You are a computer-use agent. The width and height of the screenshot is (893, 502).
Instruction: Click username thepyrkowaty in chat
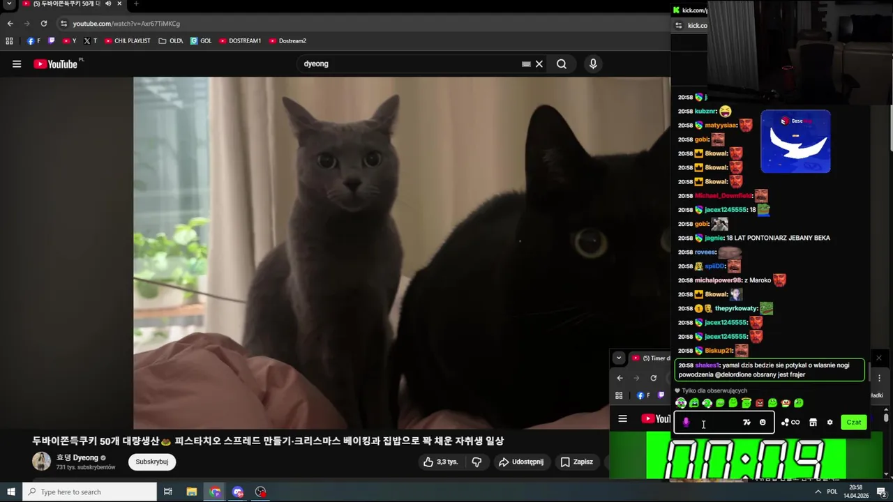tap(736, 308)
